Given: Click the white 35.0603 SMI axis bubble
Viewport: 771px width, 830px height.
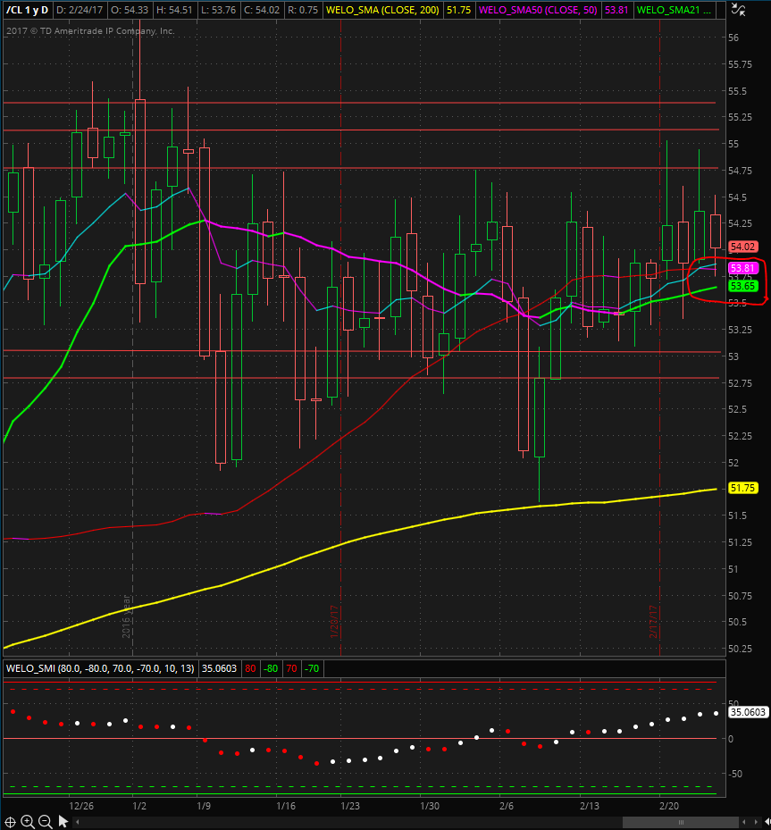Looking at the screenshot, I should [747, 712].
